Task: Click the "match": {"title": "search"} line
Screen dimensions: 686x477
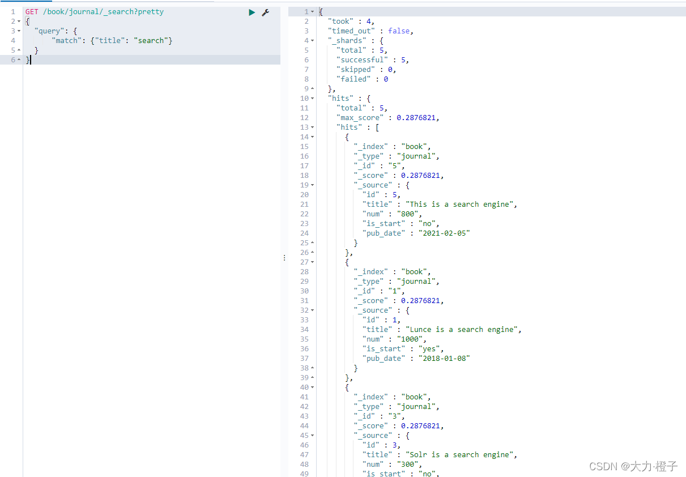Action: pos(112,40)
